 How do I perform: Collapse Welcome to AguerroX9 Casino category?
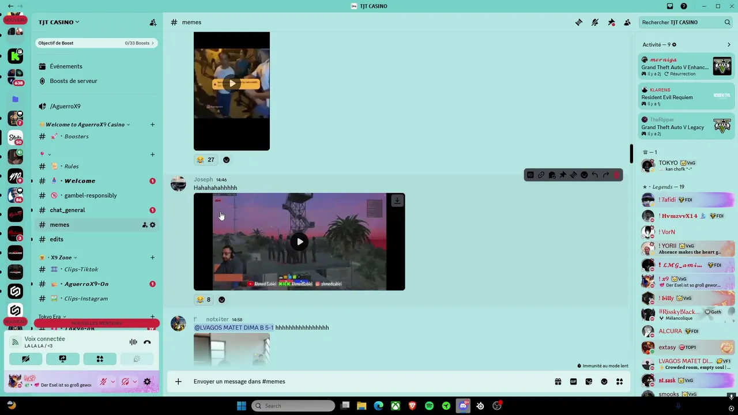(85, 124)
